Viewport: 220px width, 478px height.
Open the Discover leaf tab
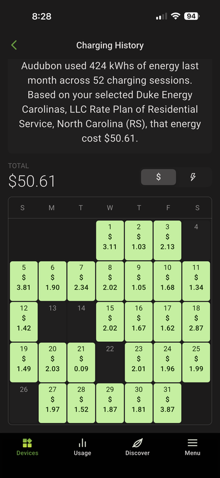(137, 447)
